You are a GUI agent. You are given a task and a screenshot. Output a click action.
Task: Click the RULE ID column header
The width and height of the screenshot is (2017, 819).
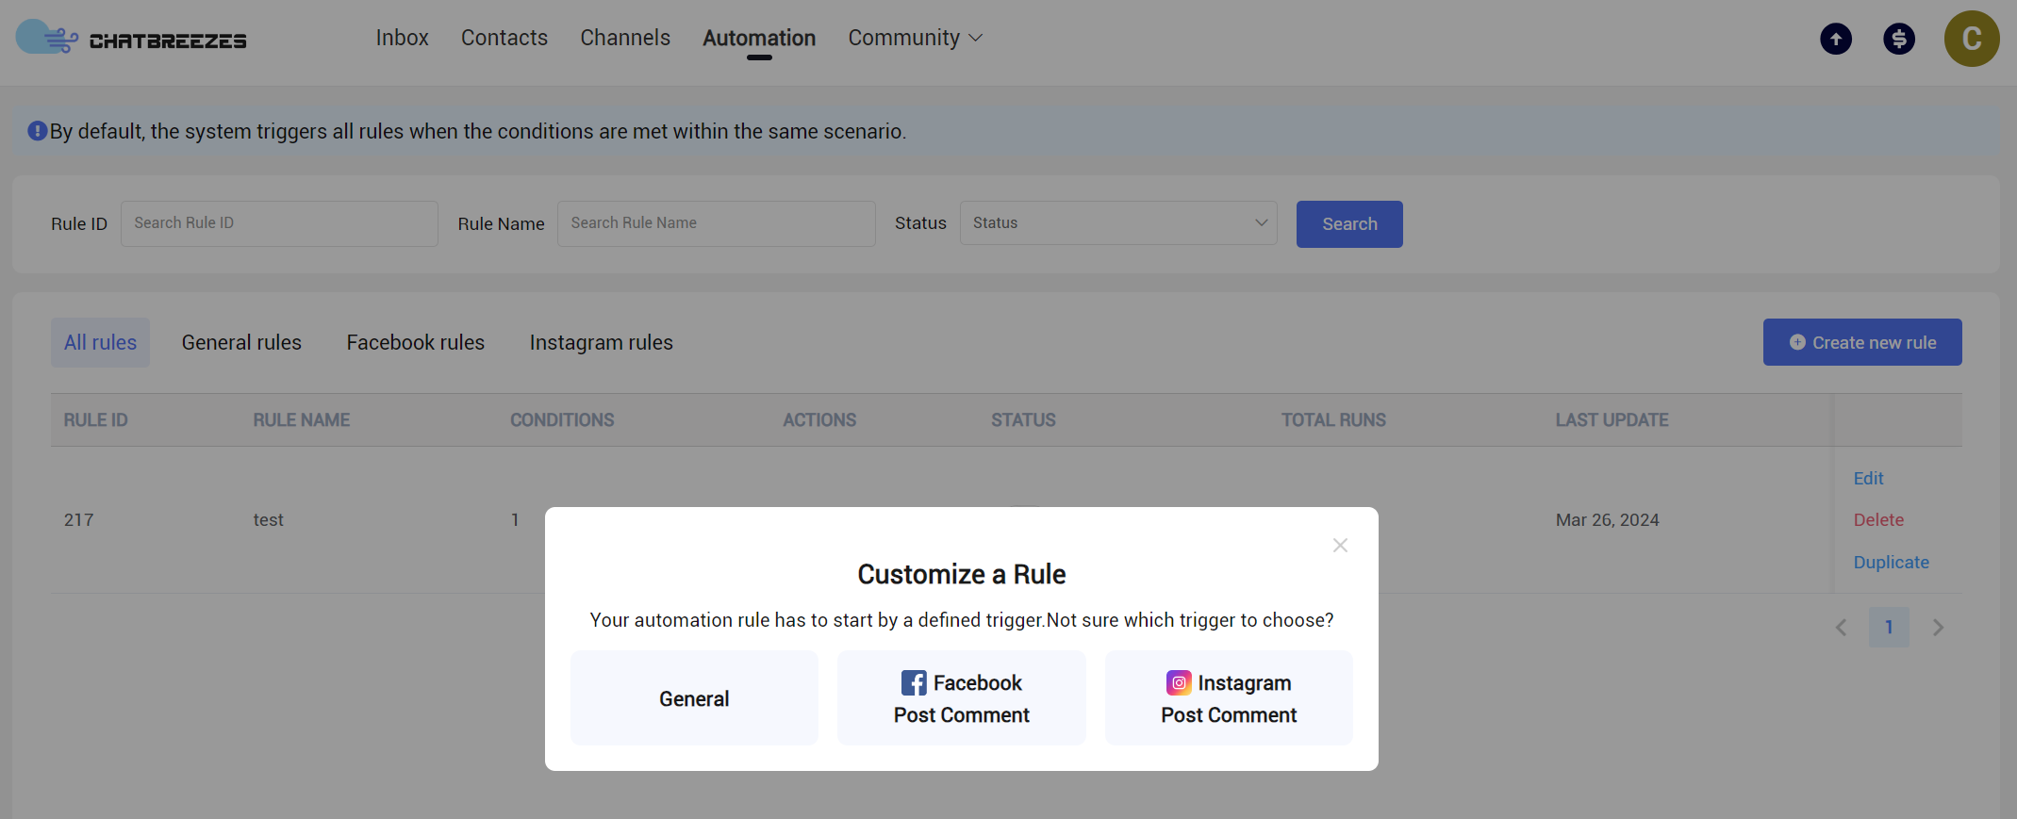tap(95, 420)
